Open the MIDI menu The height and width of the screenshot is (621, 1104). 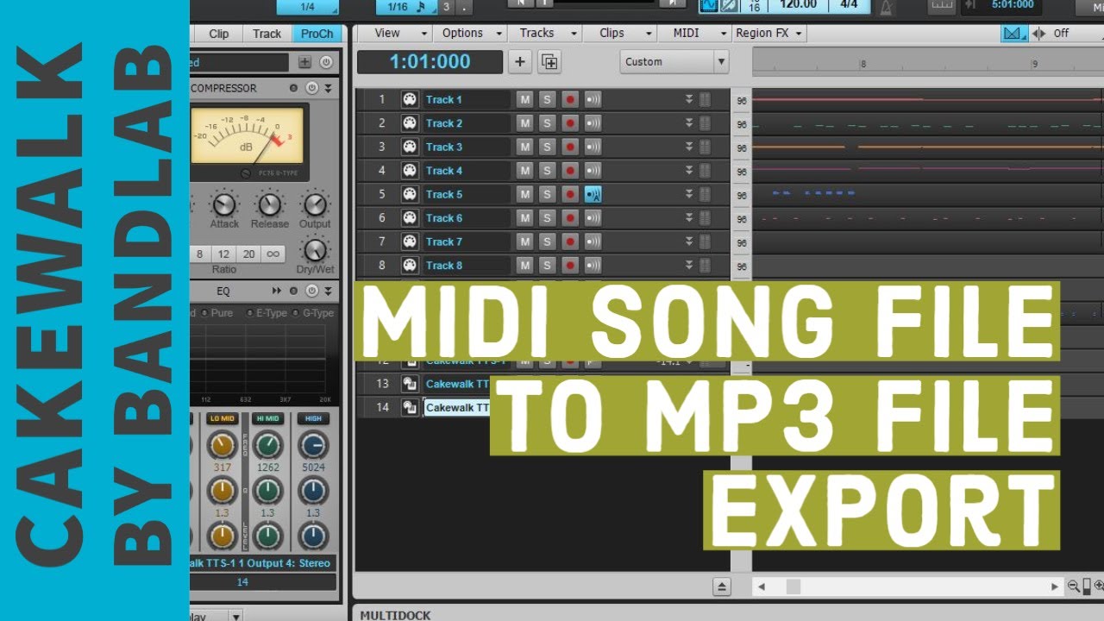coord(694,33)
